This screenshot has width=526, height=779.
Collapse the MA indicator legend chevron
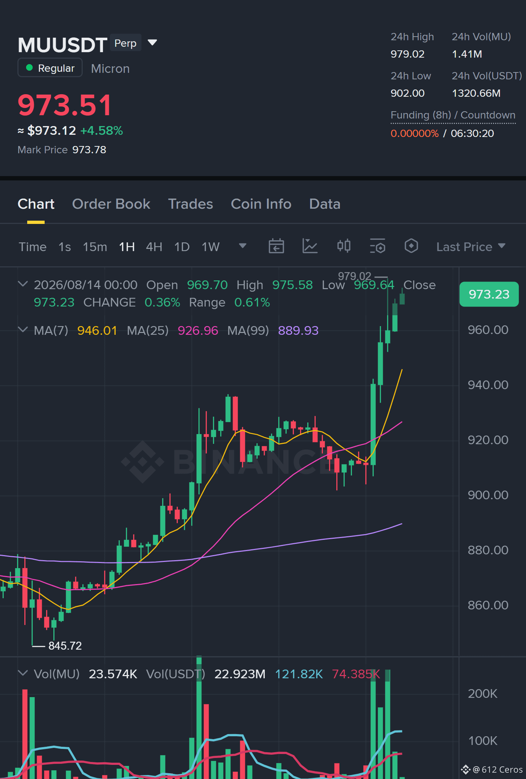pyautogui.click(x=23, y=330)
